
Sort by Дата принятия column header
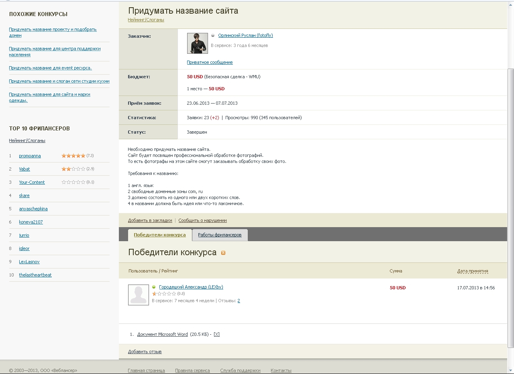point(473,271)
